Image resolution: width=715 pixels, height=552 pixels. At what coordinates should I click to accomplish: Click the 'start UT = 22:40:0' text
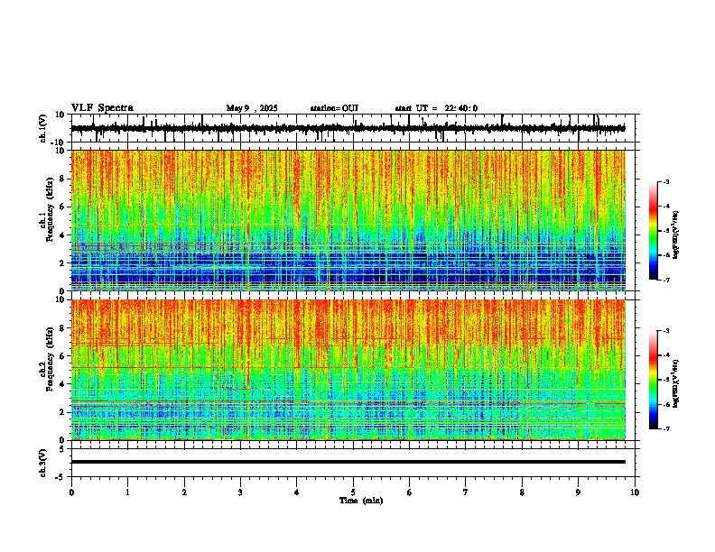436,108
